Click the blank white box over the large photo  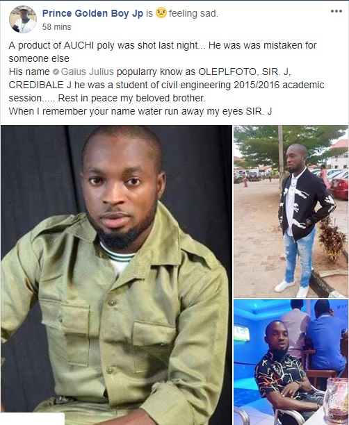(32, 419)
